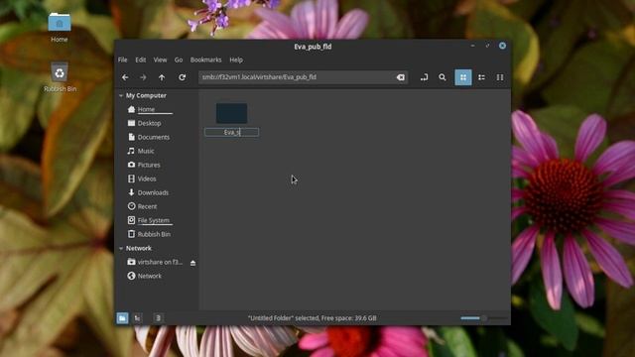The height and width of the screenshot is (357, 635).
Task: Collapse the My Computer section
Action: coord(121,96)
